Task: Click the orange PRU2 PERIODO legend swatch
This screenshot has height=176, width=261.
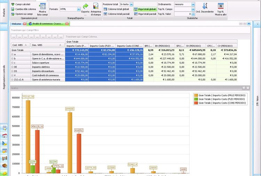Action: pyautogui.click(x=196, y=95)
